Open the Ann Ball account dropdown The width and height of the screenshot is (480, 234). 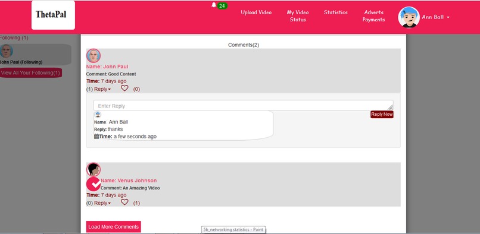[x=435, y=17]
